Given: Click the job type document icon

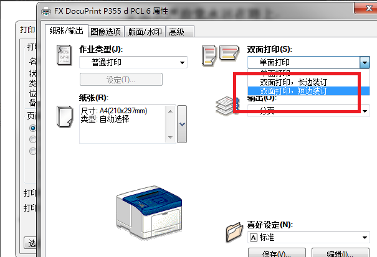Looking at the screenshot, I should point(64,55).
